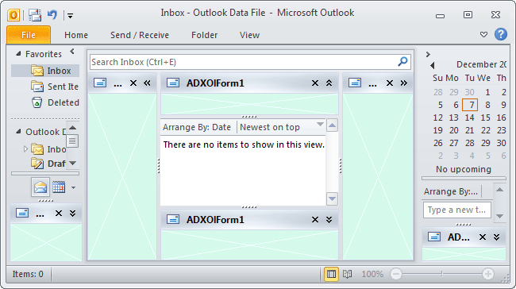The width and height of the screenshot is (516, 289).
Task: Open Configure buttons dropdown in navigation pane
Action: [73, 187]
